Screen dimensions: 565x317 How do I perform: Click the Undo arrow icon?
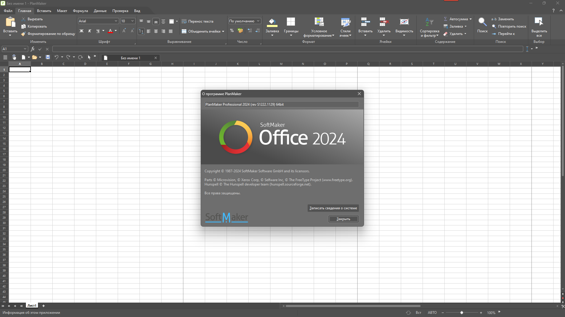[56, 57]
